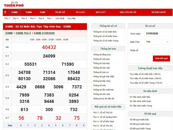173x130 pixels.
Task: Open the XSMB menu tab
Action: click(14, 12)
